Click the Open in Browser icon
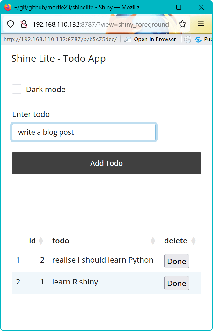The height and width of the screenshot is (331, 213). pyautogui.click(x=128, y=40)
